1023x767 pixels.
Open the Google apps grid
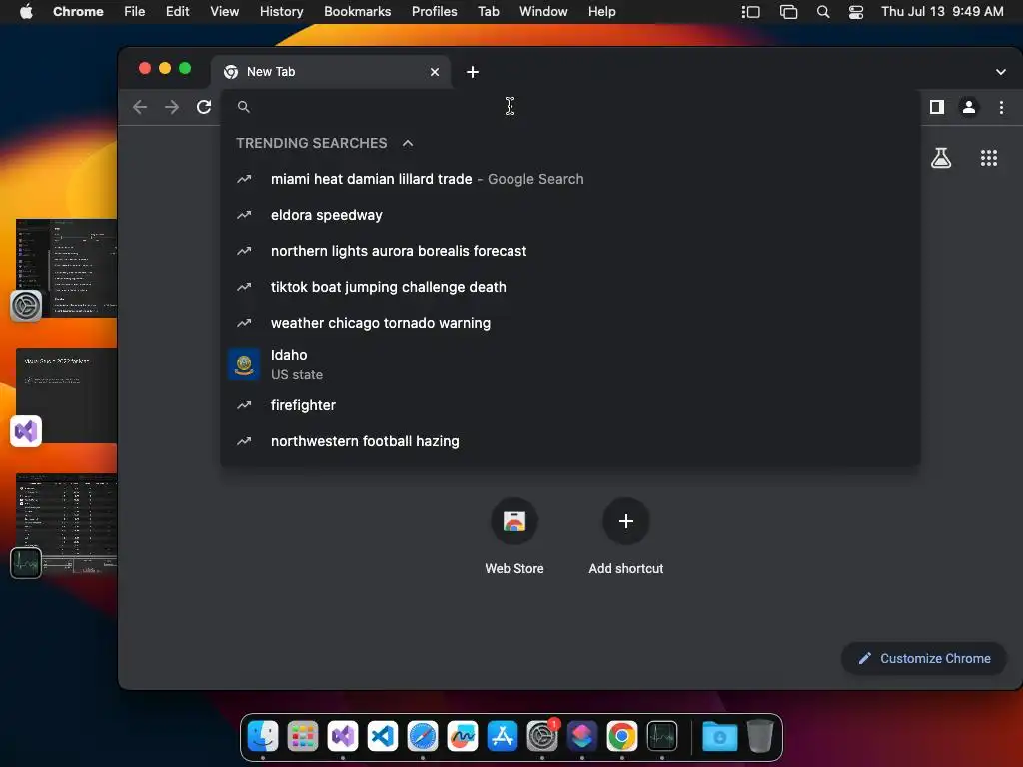coord(989,158)
